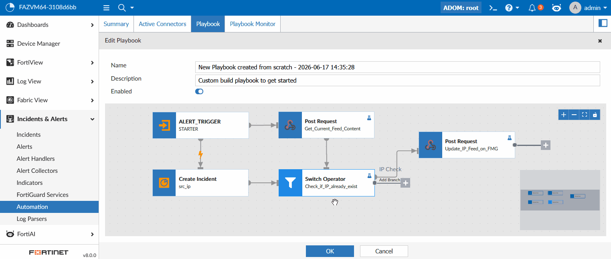
Task: Toggle the side panel layout icon
Action: 603,23
